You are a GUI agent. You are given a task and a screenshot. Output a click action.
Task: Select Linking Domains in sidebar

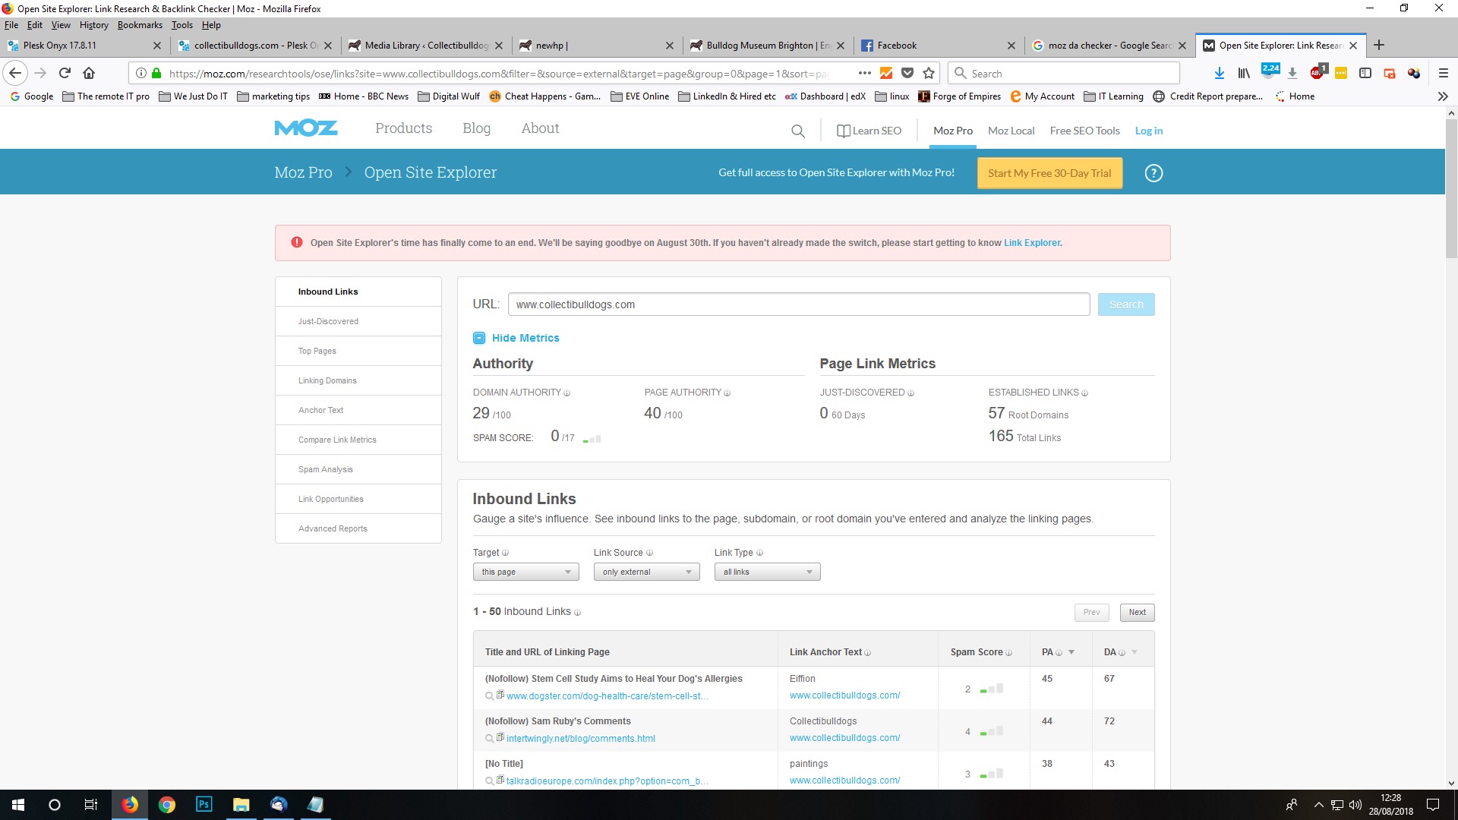pos(358,380)
